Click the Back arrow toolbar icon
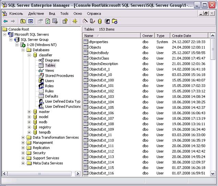The width and height of the screenshot is (218, 186). click(5, 21)
